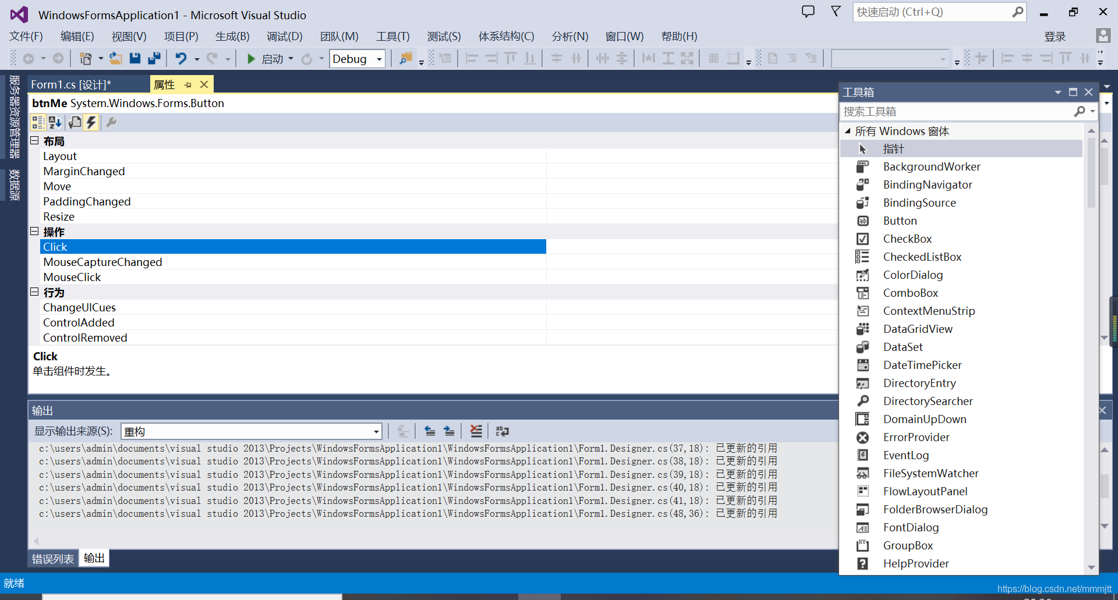This screenshot has width=1118, height=600.
Task: Undo the last action via toolbar icon
Action: tap(181, 58)
